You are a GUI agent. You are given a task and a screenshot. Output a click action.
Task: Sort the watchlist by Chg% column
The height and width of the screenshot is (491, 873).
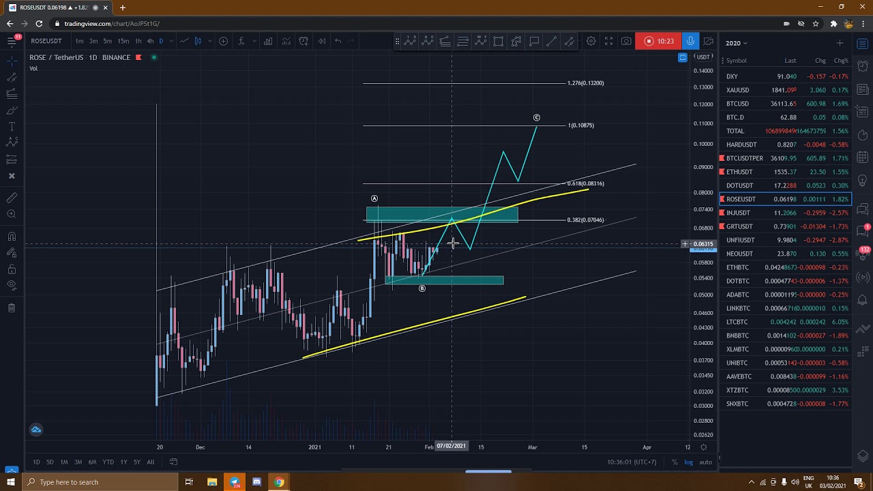pyautogui.click(x=841, y=61)
